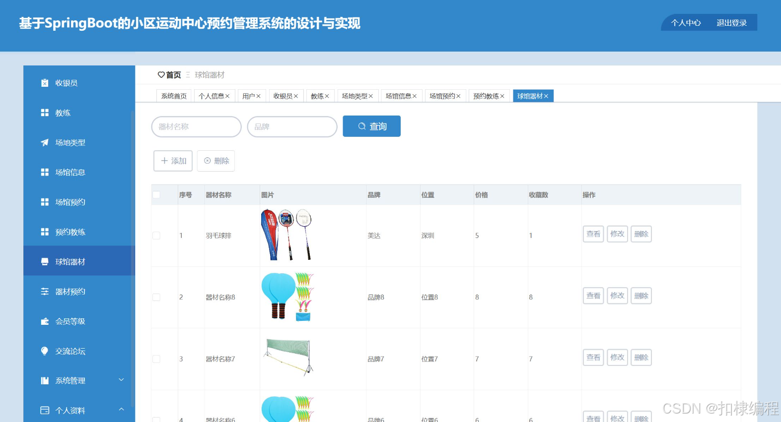Close the 教练 tab

(327, 96)
